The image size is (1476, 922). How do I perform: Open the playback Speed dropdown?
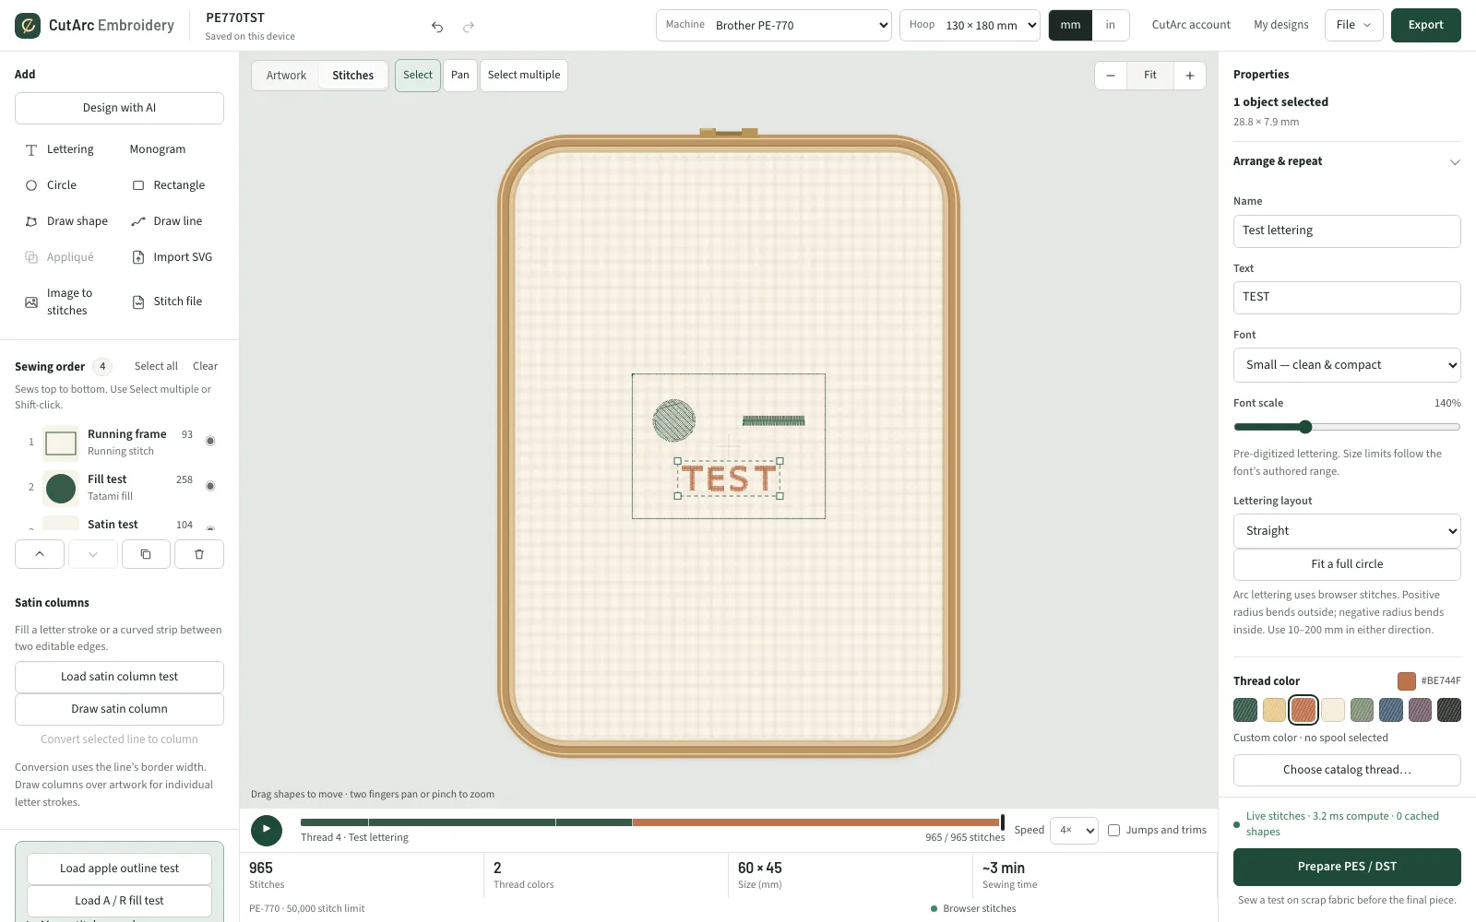tap(1074, 830)
